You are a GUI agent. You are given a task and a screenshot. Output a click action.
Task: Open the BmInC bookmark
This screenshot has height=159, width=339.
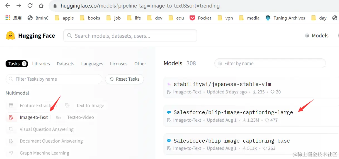(x=38, y=18)
